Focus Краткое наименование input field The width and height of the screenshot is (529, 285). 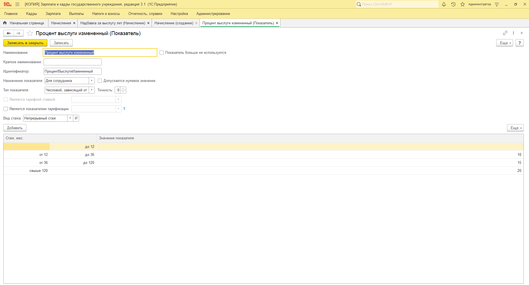(73, 62)
